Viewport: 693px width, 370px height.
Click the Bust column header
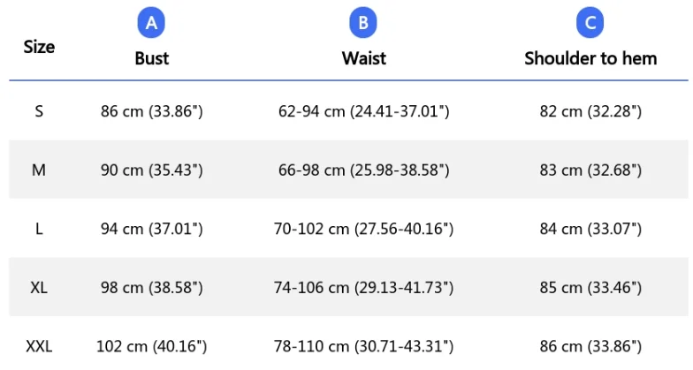[x=152, y=58]
